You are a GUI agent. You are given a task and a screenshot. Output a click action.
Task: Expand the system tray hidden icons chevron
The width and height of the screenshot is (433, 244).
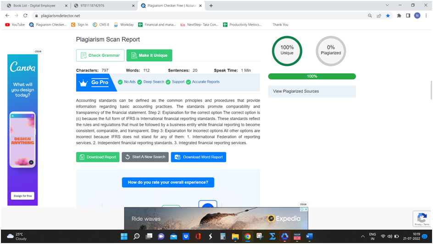(363, 236)
